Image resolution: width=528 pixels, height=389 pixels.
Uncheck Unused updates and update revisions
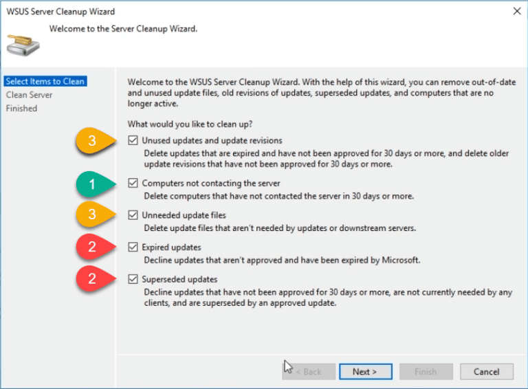(x=133, y=141)
